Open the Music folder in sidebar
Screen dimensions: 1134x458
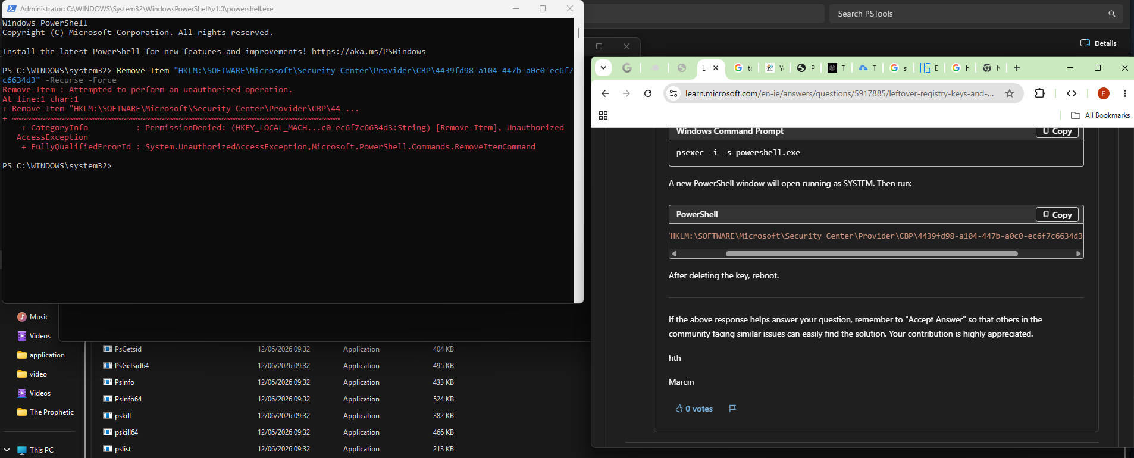[x=33, y=317]
